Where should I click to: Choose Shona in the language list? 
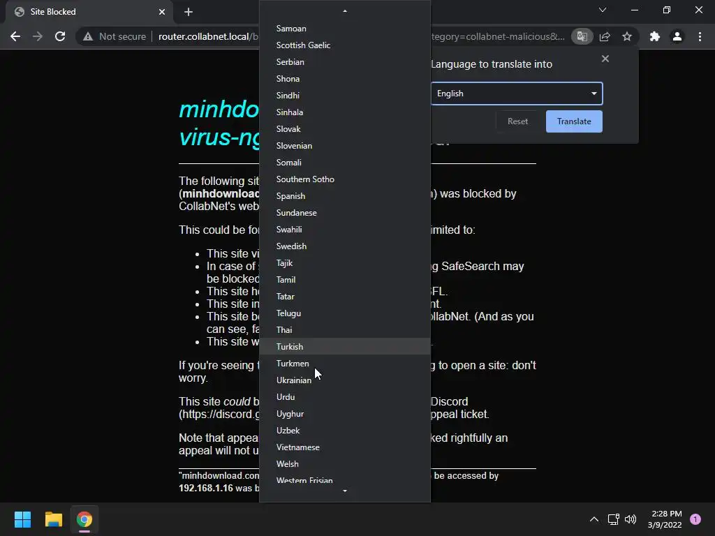point(345,79)
